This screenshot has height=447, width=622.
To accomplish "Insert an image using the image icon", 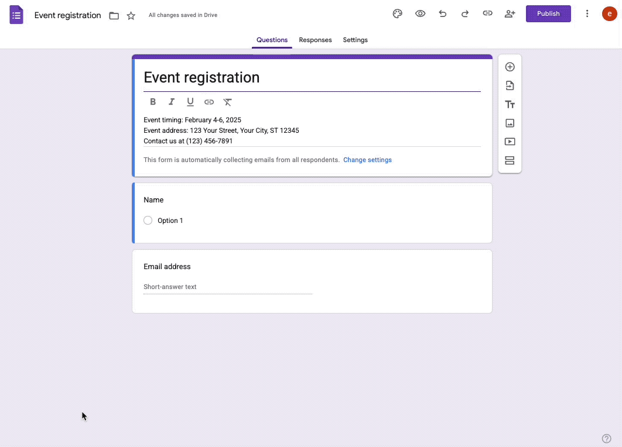I will (x=510, y=123).
